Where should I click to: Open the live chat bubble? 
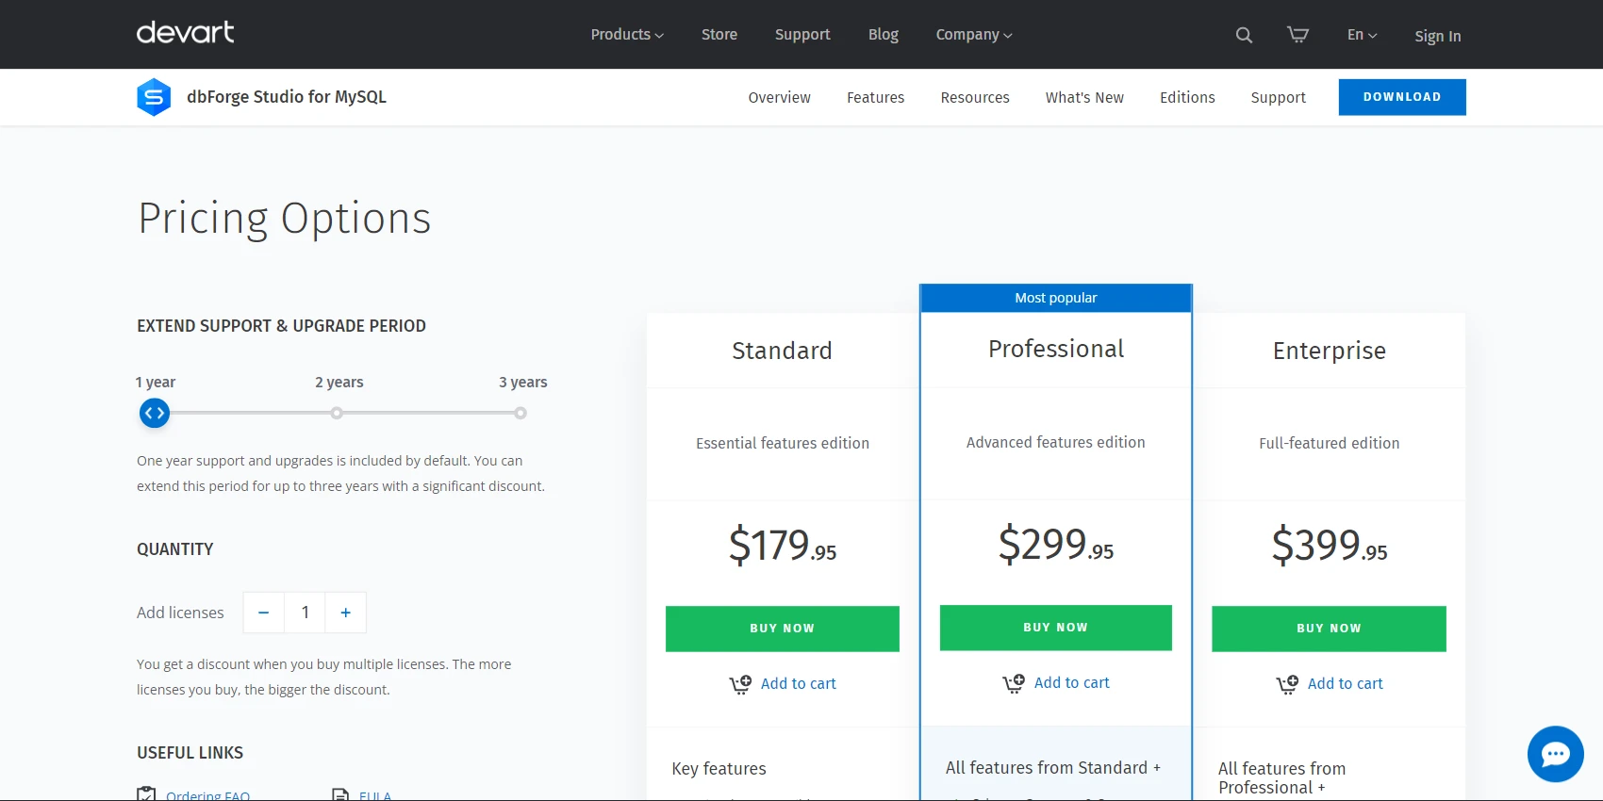(x=1556, y=754)
